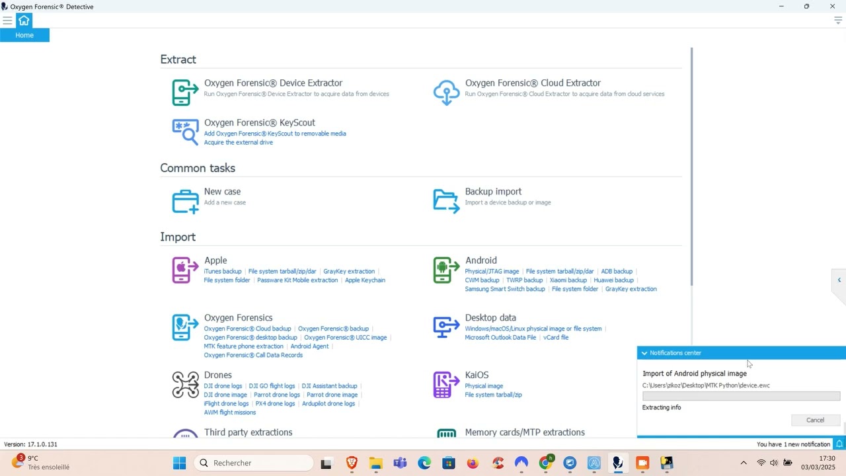
Task: Click the Desktop data monitor icon
Action: 446,328
